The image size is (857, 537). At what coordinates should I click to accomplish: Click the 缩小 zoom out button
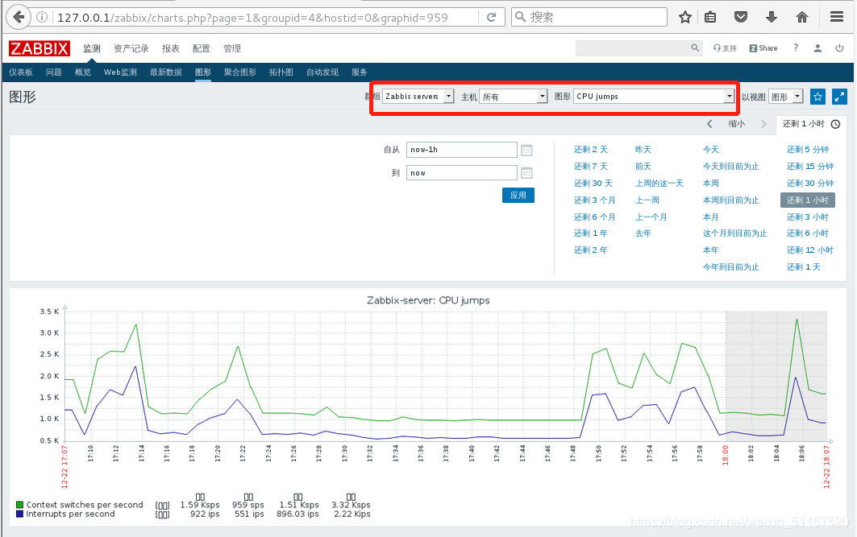tap(737, 124)
